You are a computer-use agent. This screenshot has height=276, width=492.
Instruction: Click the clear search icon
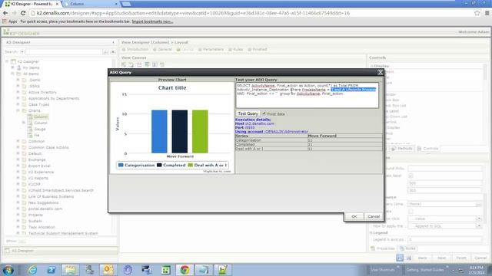coord(113,51)
